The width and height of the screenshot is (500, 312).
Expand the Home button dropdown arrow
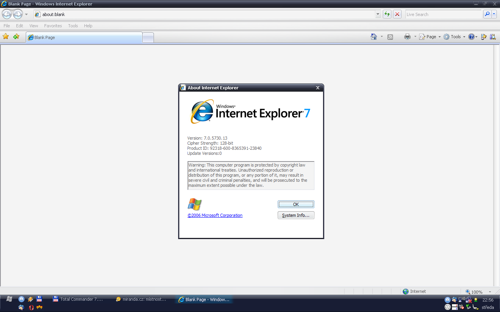click(x=382, y=37)
